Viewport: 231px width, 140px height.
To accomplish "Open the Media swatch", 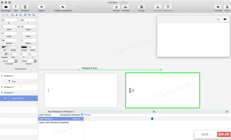I will point(14,47).
